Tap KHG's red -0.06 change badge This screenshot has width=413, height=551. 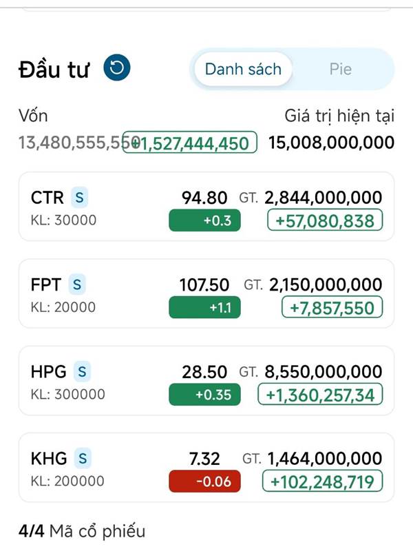pos(204,481)
